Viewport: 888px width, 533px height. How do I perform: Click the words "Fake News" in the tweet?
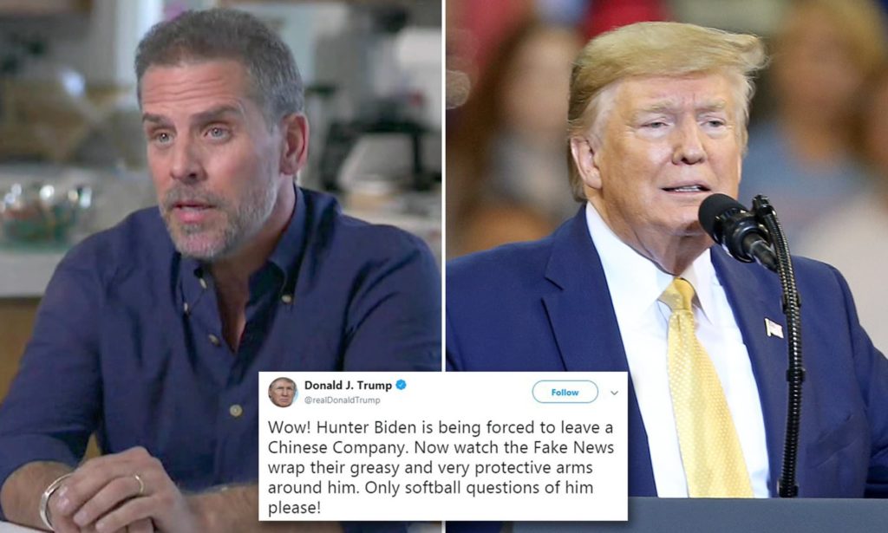coord(574,447)
